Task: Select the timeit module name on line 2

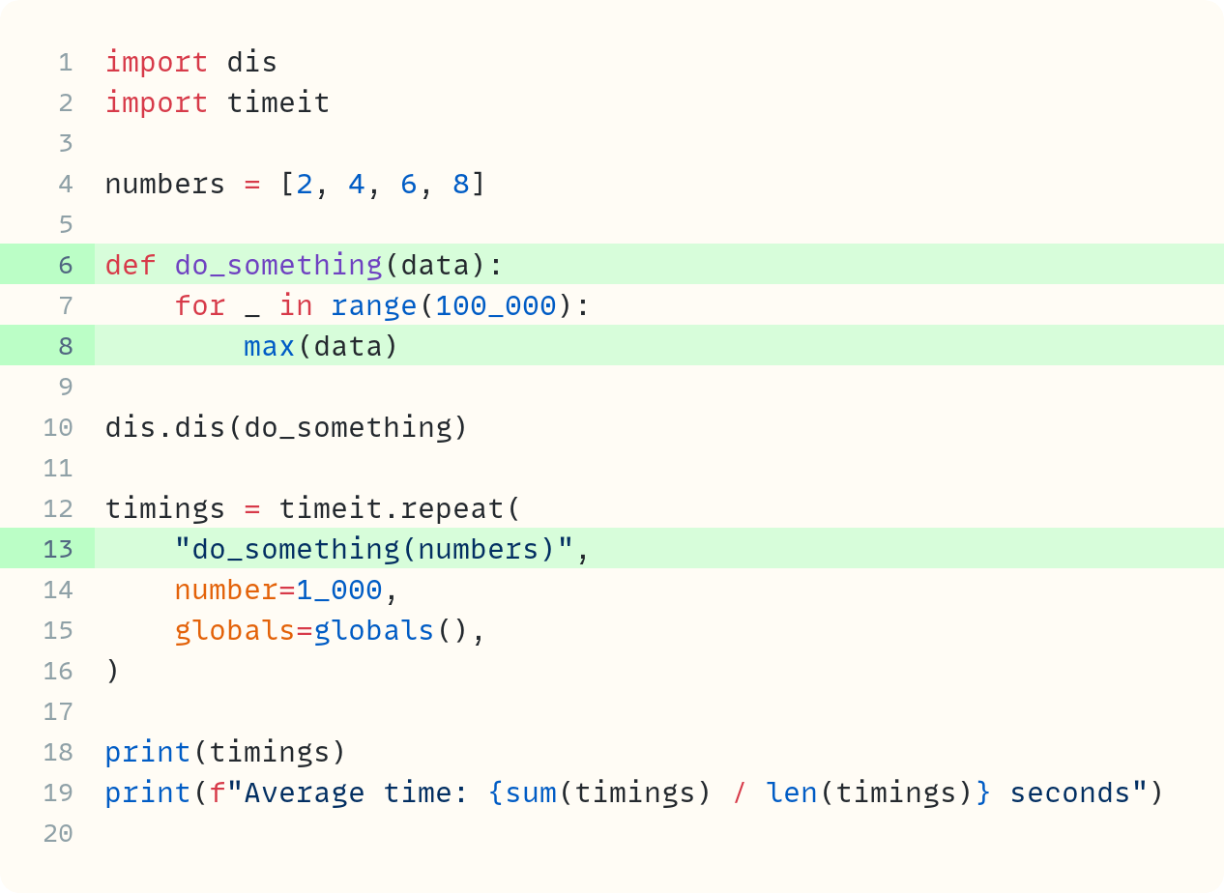Action: [278, 102]
